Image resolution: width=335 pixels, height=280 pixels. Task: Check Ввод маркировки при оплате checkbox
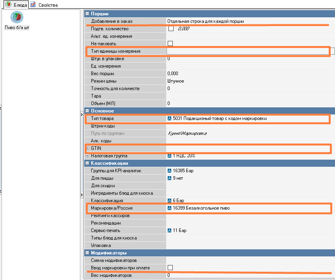(x=170, y=268)
